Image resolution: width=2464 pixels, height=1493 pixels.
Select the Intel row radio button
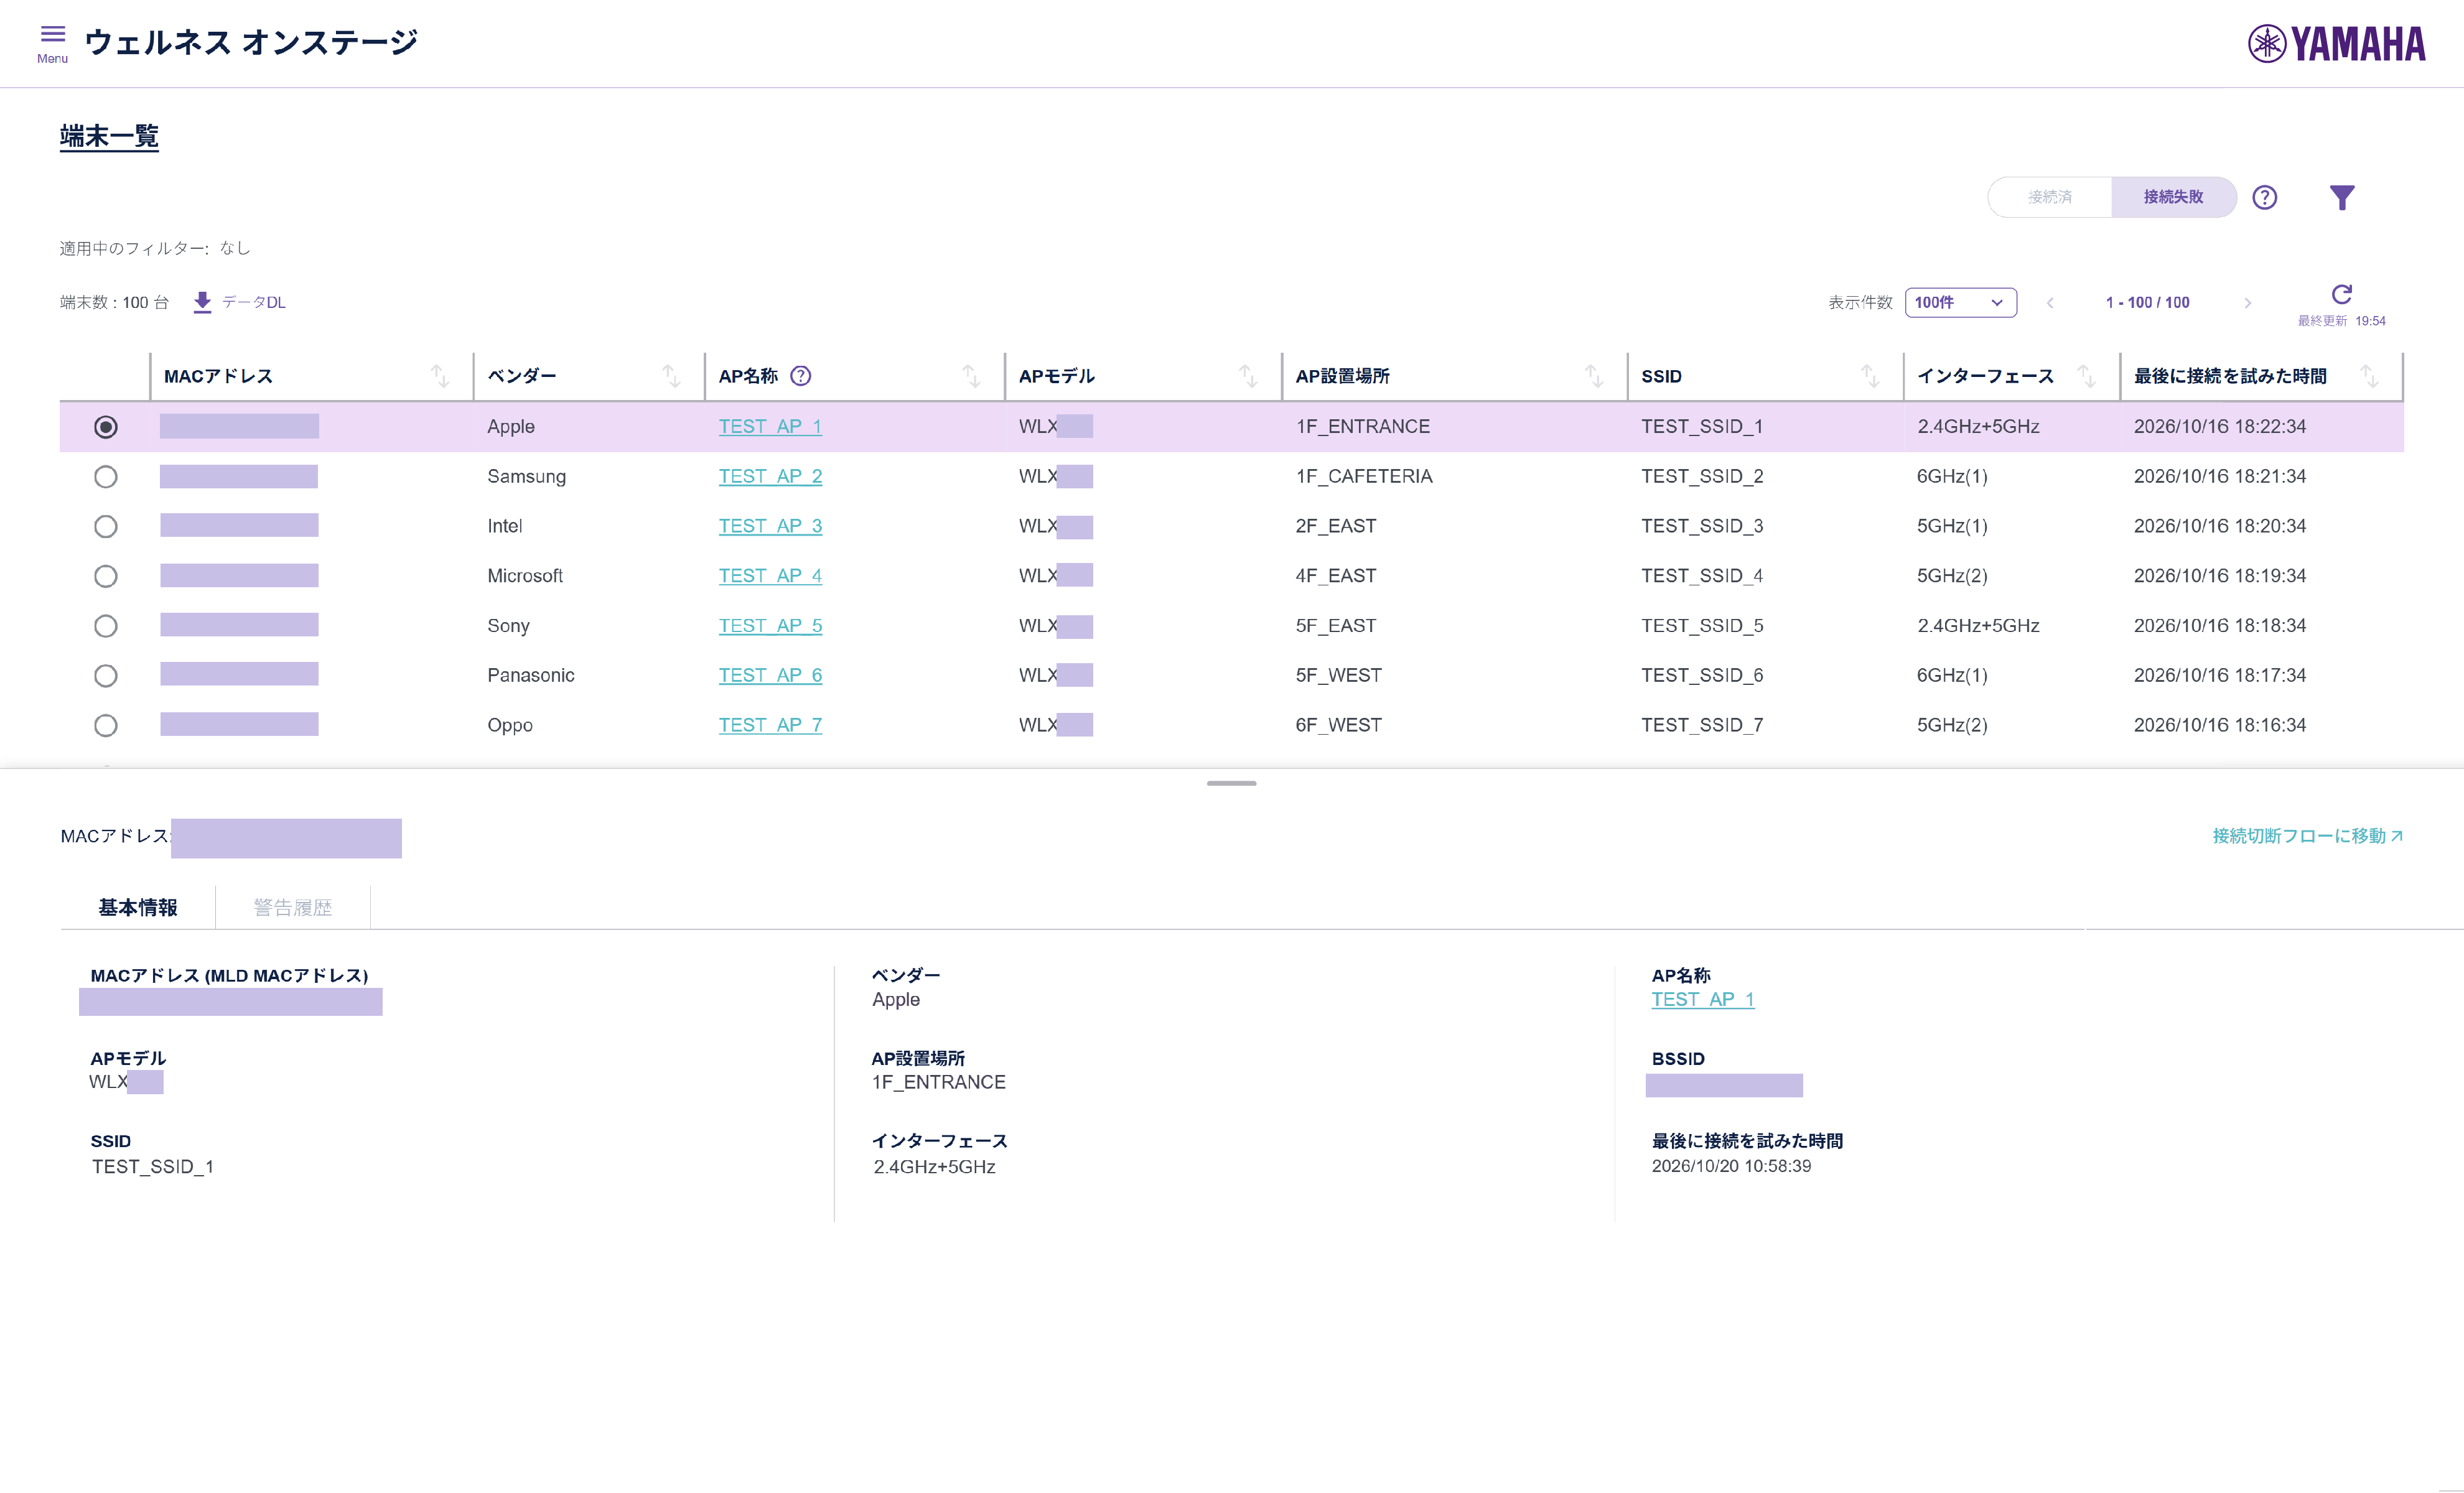105,527
